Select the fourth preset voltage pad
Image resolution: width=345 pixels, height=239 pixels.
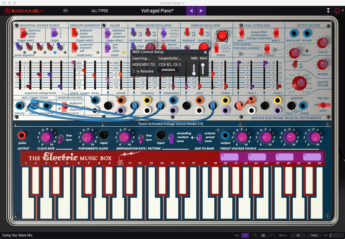click(312, 157)
